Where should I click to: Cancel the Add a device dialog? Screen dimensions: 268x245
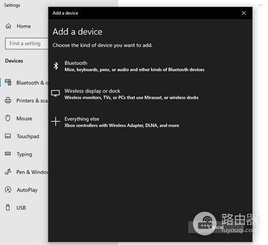pos(215,227)
